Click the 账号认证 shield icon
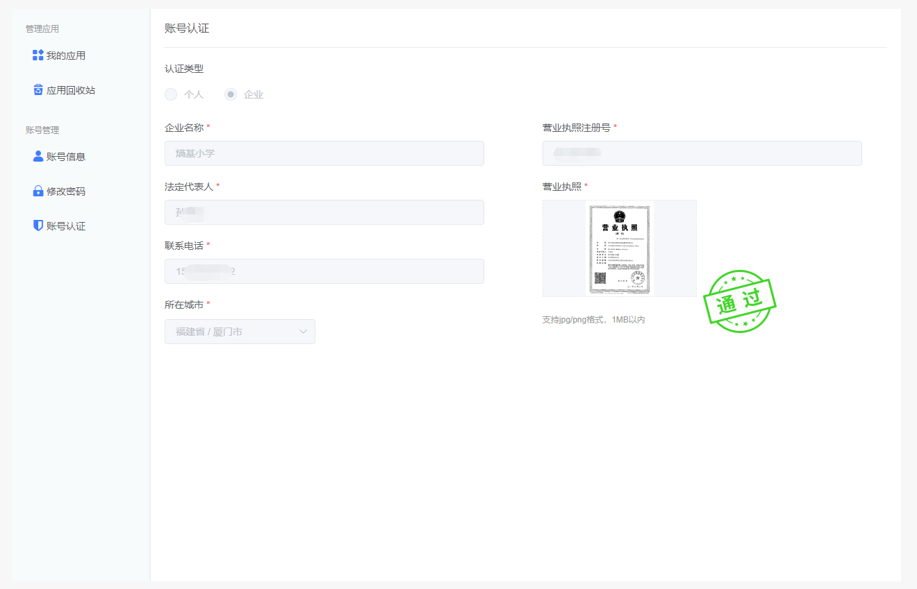 tap(38, 225)
